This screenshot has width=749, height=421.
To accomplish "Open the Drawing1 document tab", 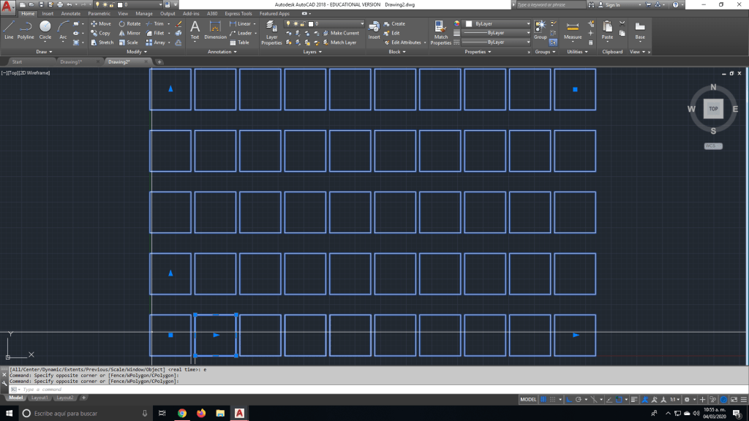I will pos(71,62).
